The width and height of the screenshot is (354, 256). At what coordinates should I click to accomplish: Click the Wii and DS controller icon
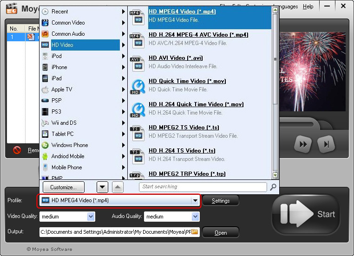click(45, 123)
